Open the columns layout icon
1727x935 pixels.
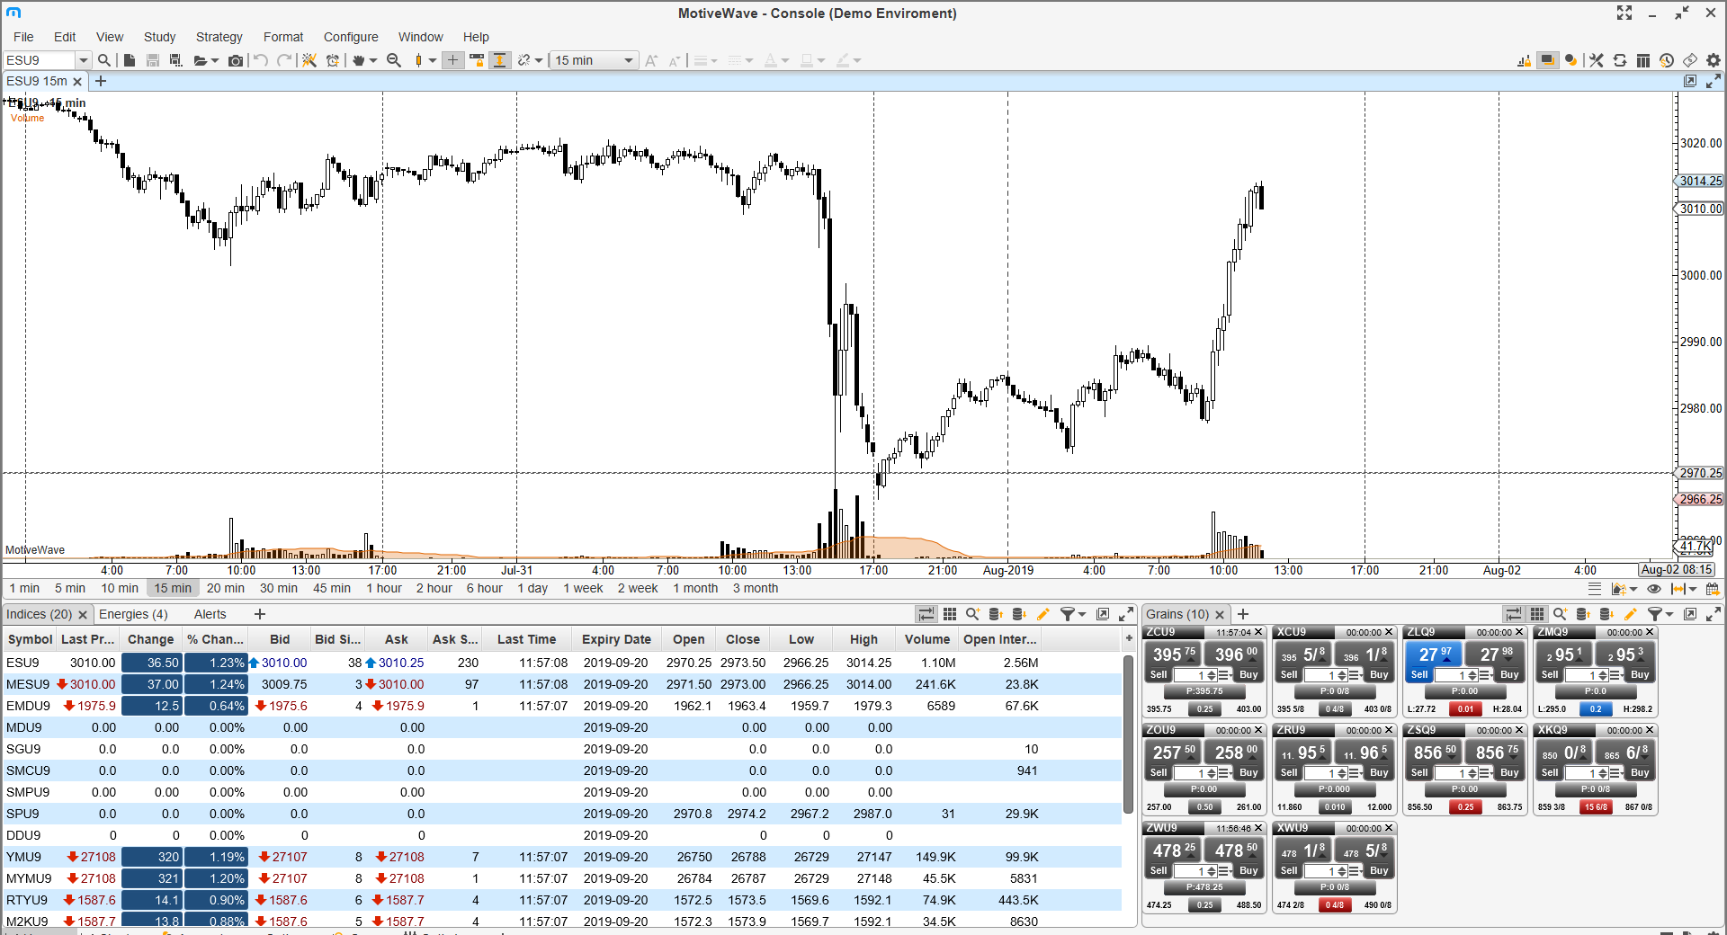(1643, 60)
